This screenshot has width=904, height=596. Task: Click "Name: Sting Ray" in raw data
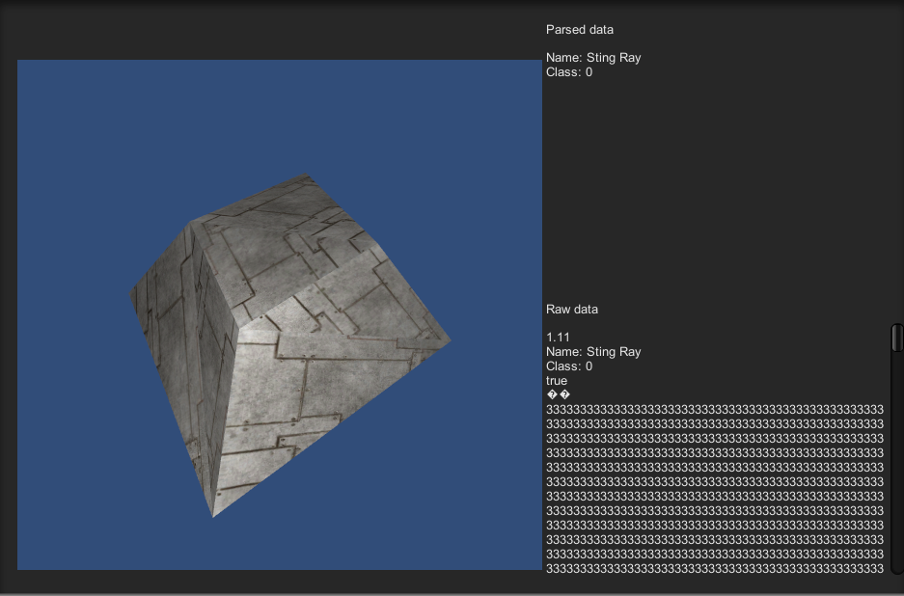593,352
